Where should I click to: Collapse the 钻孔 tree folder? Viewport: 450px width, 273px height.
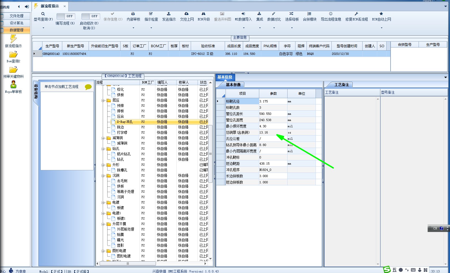click(103, 149)
